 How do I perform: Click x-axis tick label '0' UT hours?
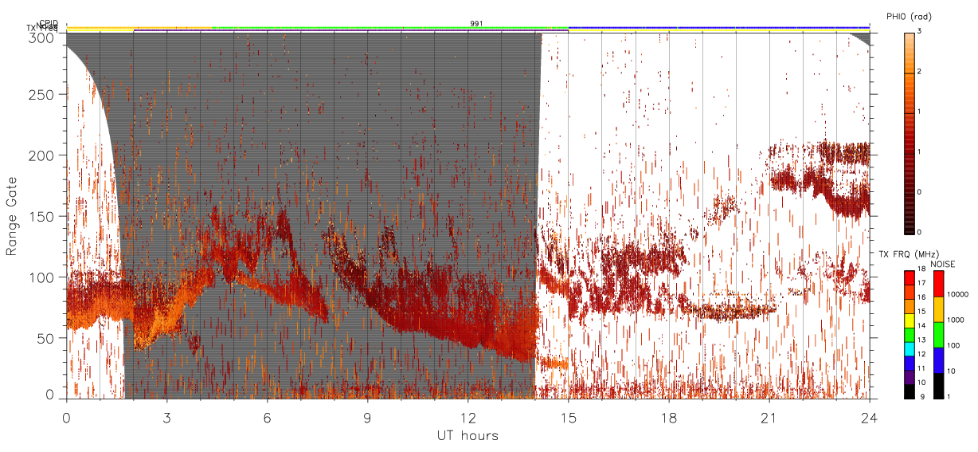coord(66,417)
